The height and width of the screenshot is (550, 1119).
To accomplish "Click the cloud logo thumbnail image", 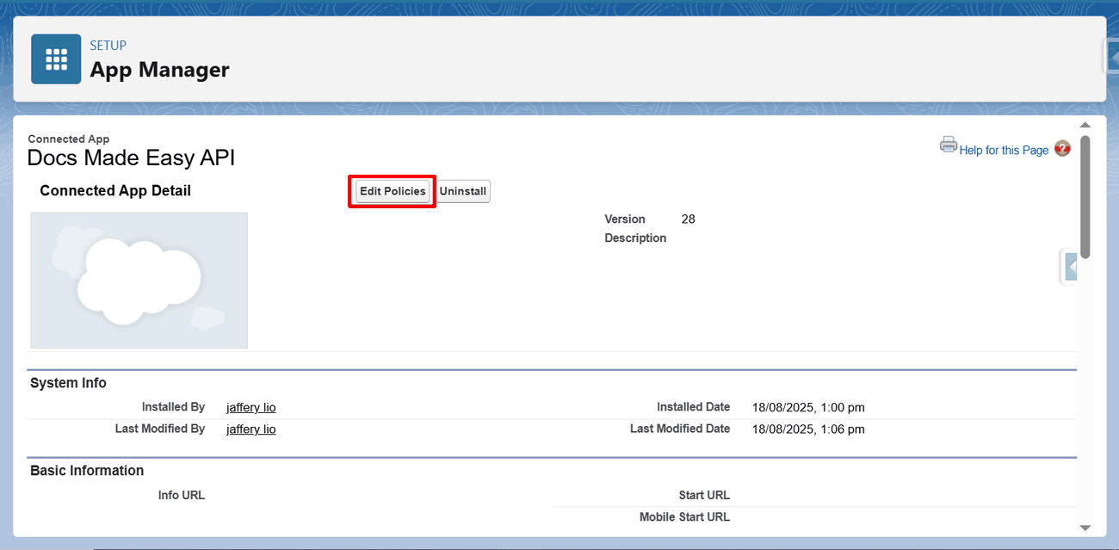I will pyautogui.click(x=139, y=281).
